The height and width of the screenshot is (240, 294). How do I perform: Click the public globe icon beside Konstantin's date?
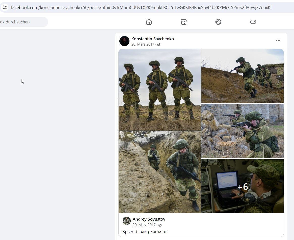[159, 45]
